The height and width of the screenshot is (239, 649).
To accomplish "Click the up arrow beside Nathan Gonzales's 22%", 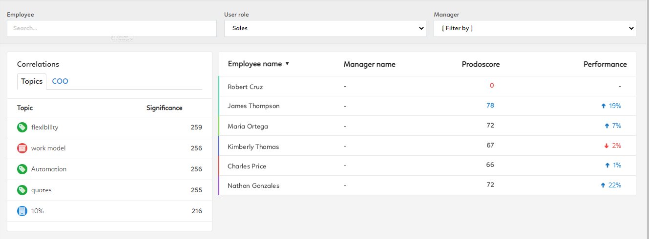I will [603, 185].
